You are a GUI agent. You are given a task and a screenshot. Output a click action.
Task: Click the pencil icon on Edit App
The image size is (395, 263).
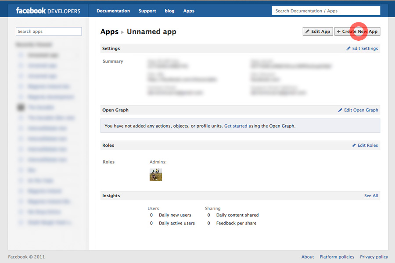[x=307, y=32]
